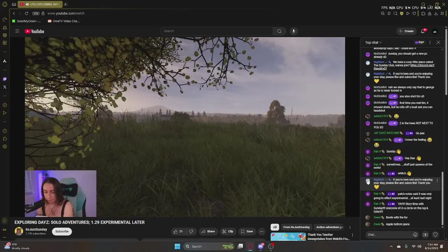448x252 pixels.
Task: Open sidebar settings gear
Action: point(5,146)
